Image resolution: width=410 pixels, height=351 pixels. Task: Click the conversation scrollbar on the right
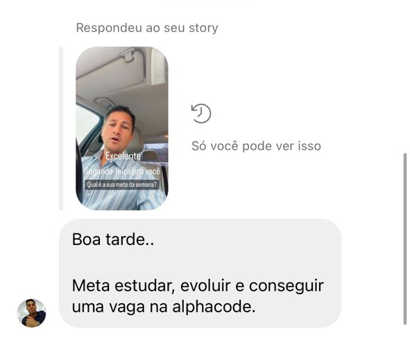[x=405, y=239]
